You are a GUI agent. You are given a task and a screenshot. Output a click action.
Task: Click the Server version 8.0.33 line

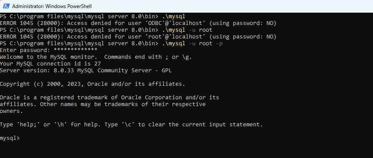[86, 71]
